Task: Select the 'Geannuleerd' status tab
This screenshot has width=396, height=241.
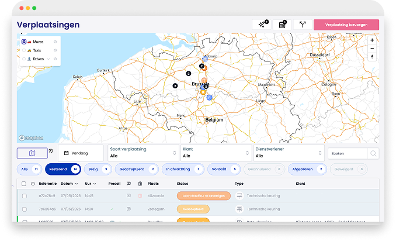Action: click(264, 169)
